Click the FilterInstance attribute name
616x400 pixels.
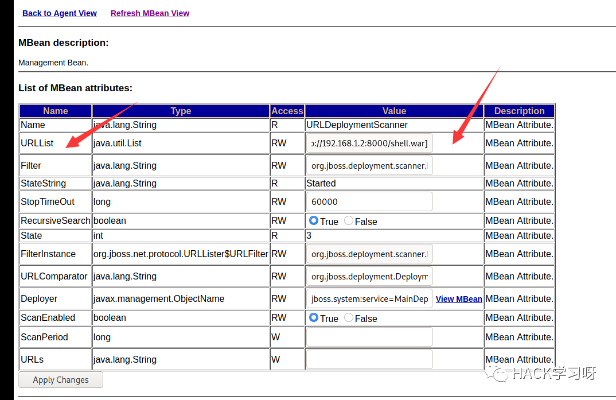(x=48, y=254)
